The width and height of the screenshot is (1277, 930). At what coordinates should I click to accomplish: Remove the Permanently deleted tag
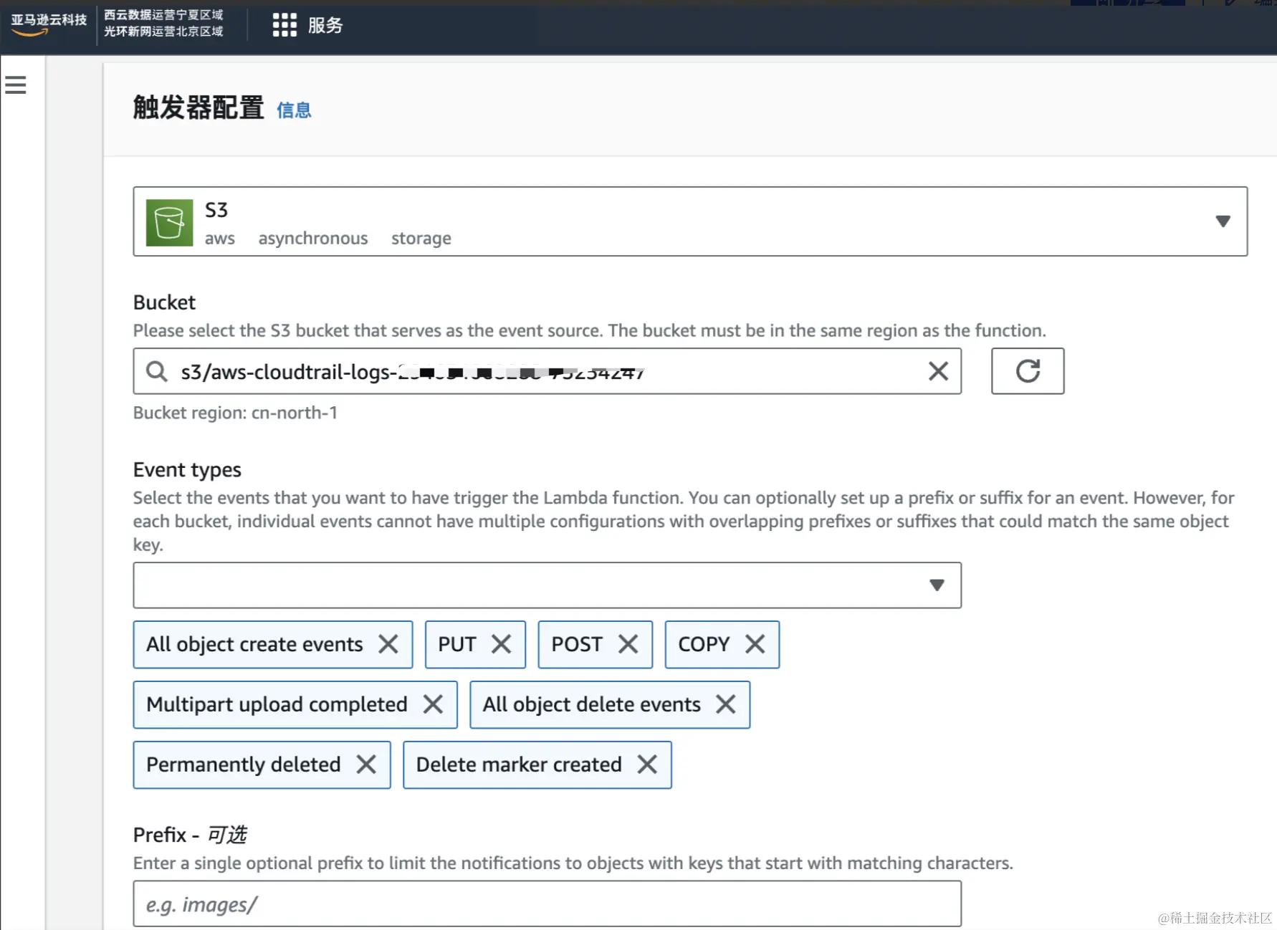click(366, 764)
